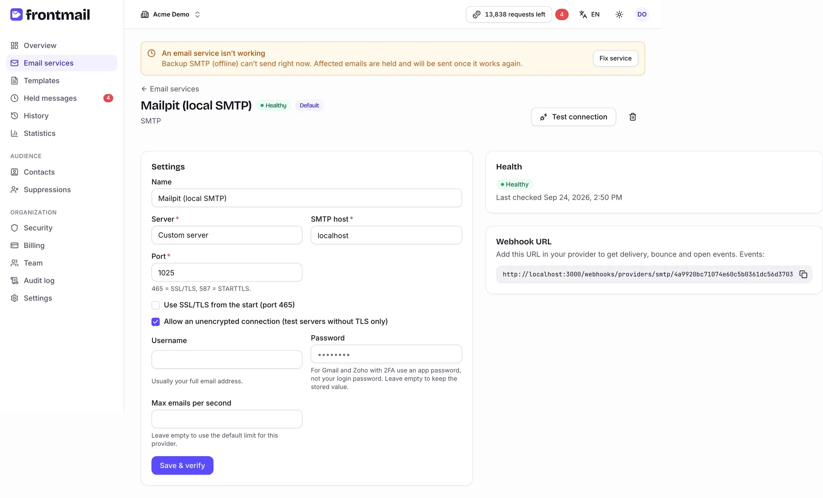Click the Healthy status in Health card

coord(515,184)
